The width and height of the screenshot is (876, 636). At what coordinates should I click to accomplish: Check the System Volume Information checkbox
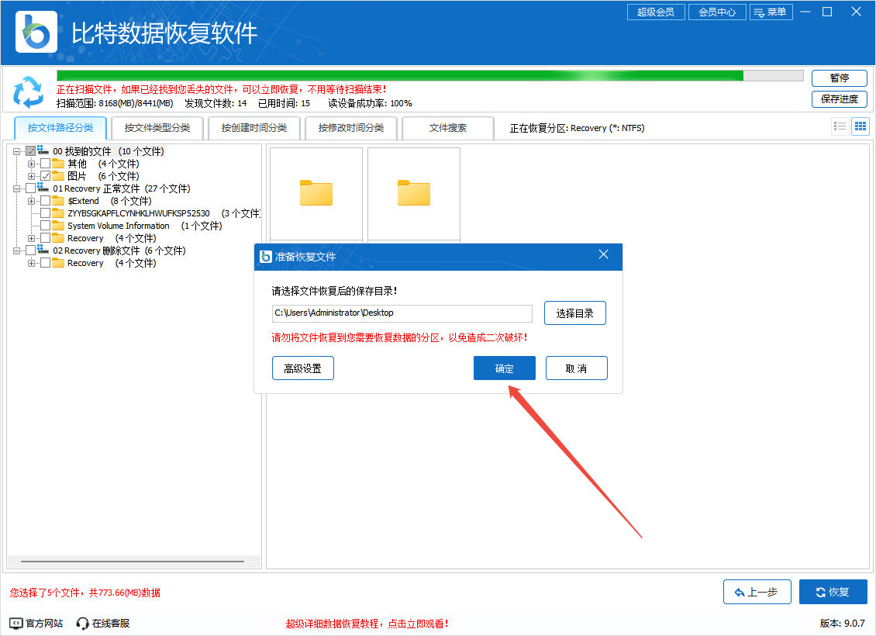click(45, 226)
